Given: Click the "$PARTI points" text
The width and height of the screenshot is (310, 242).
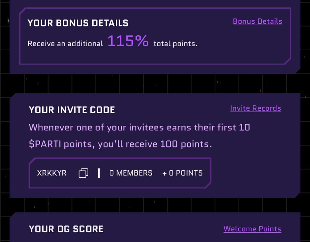Looking at the screenshot, I should click(x=60, y=144).
